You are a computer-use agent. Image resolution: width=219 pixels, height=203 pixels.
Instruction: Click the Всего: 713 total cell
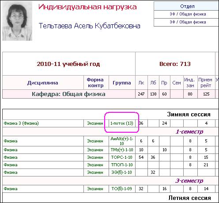(x=175, y=64)
